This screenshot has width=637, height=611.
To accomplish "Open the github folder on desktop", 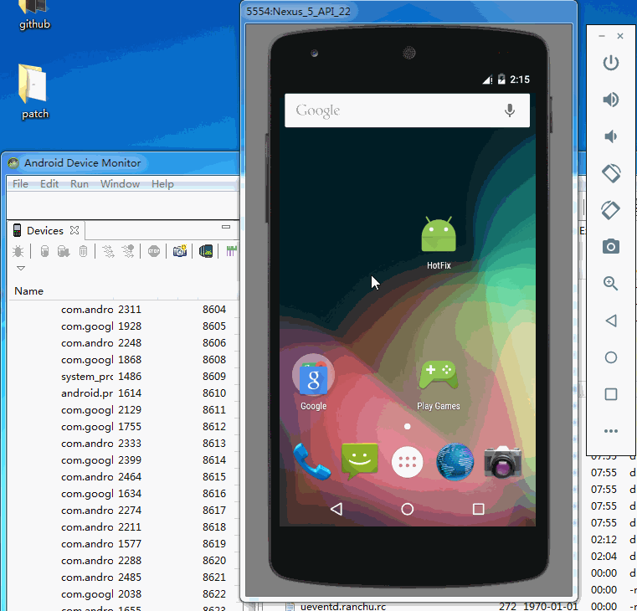I will click(34, 15).
